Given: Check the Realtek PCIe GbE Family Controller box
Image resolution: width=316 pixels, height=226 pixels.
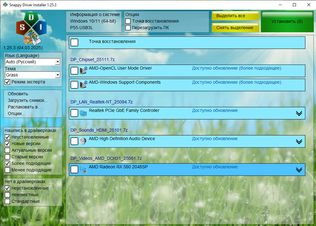Looking at the screenshot, I should [74, 113].
